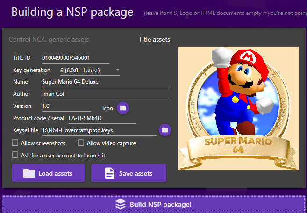Enable Allow video capture checkbox

(81, 143)
